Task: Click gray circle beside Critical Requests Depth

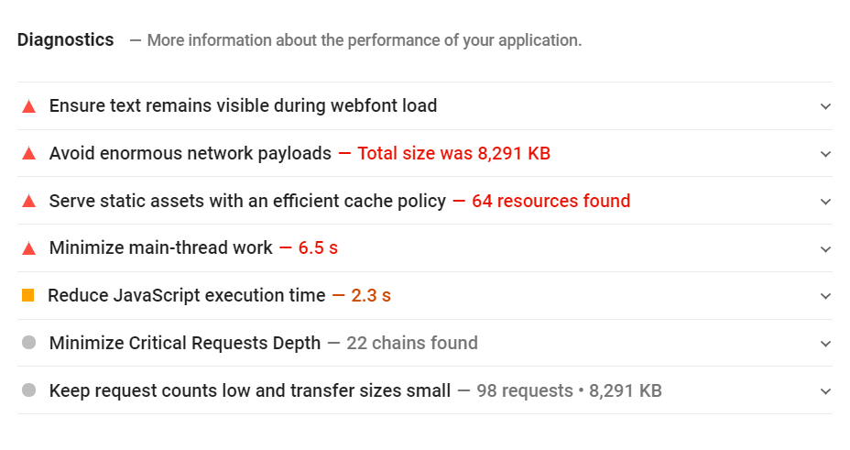Action: pyautogui.click(x=28, y=343)
